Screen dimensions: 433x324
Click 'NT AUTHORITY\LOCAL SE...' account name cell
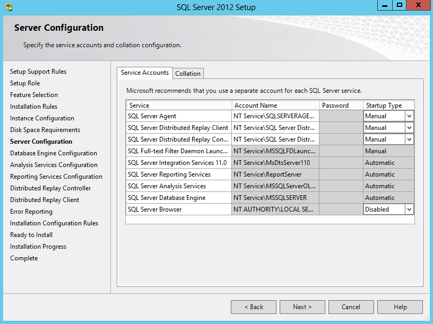pos(275,209)
